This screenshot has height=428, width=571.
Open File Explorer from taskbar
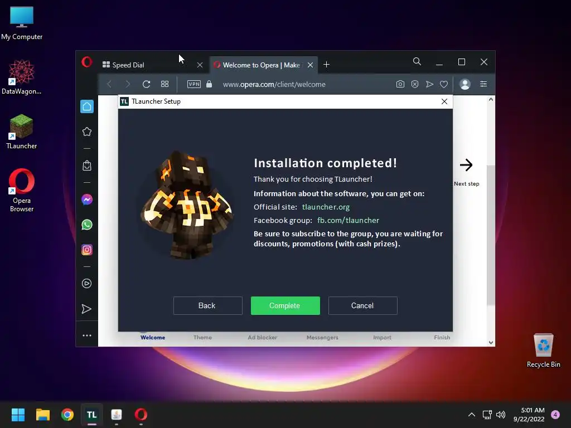click(42, 415)
